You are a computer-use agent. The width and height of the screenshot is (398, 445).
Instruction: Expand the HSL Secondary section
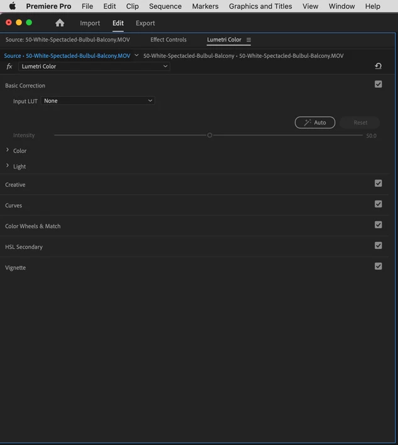pos(24,247)
